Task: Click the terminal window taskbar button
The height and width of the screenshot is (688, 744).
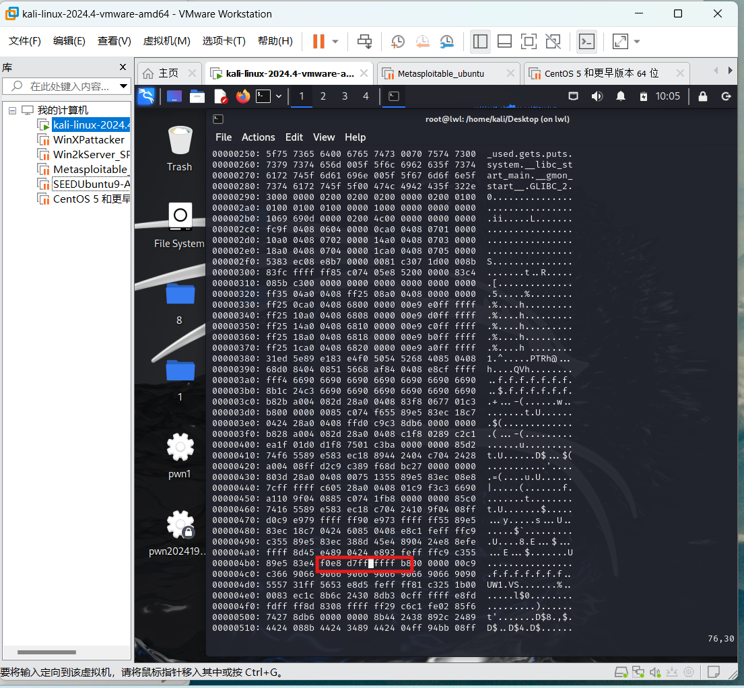Action: click(x=394, y=96)
